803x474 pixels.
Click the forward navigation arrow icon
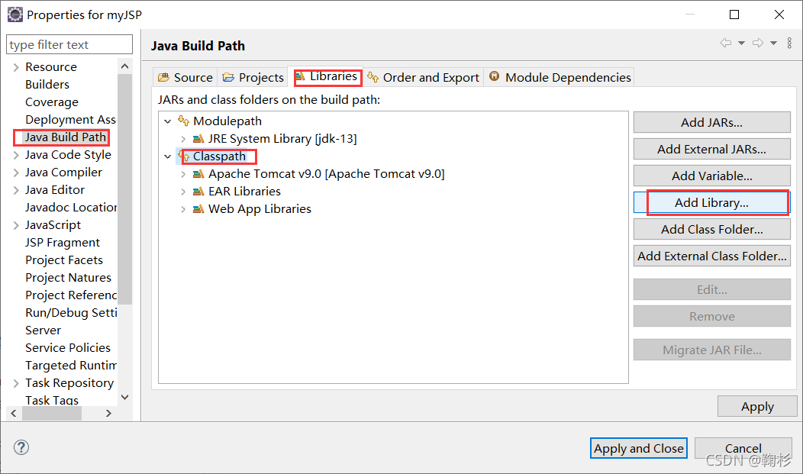click(758, 43)
